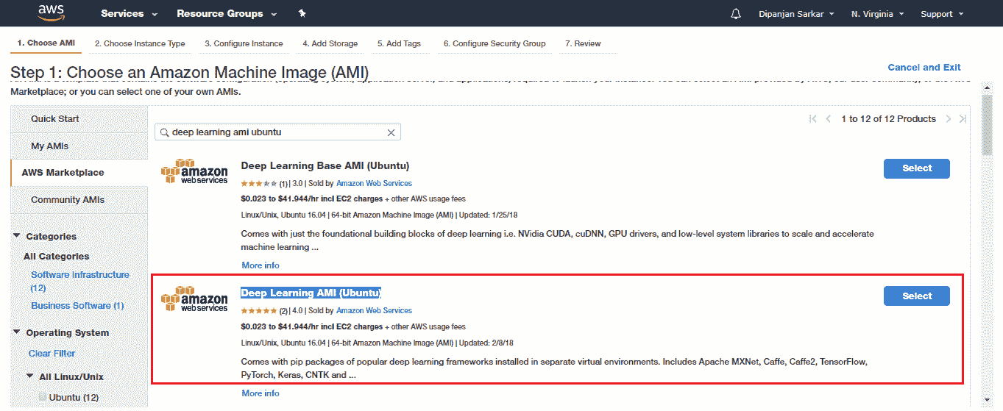Clear the search text with X icon

click(x=391, y=132)
